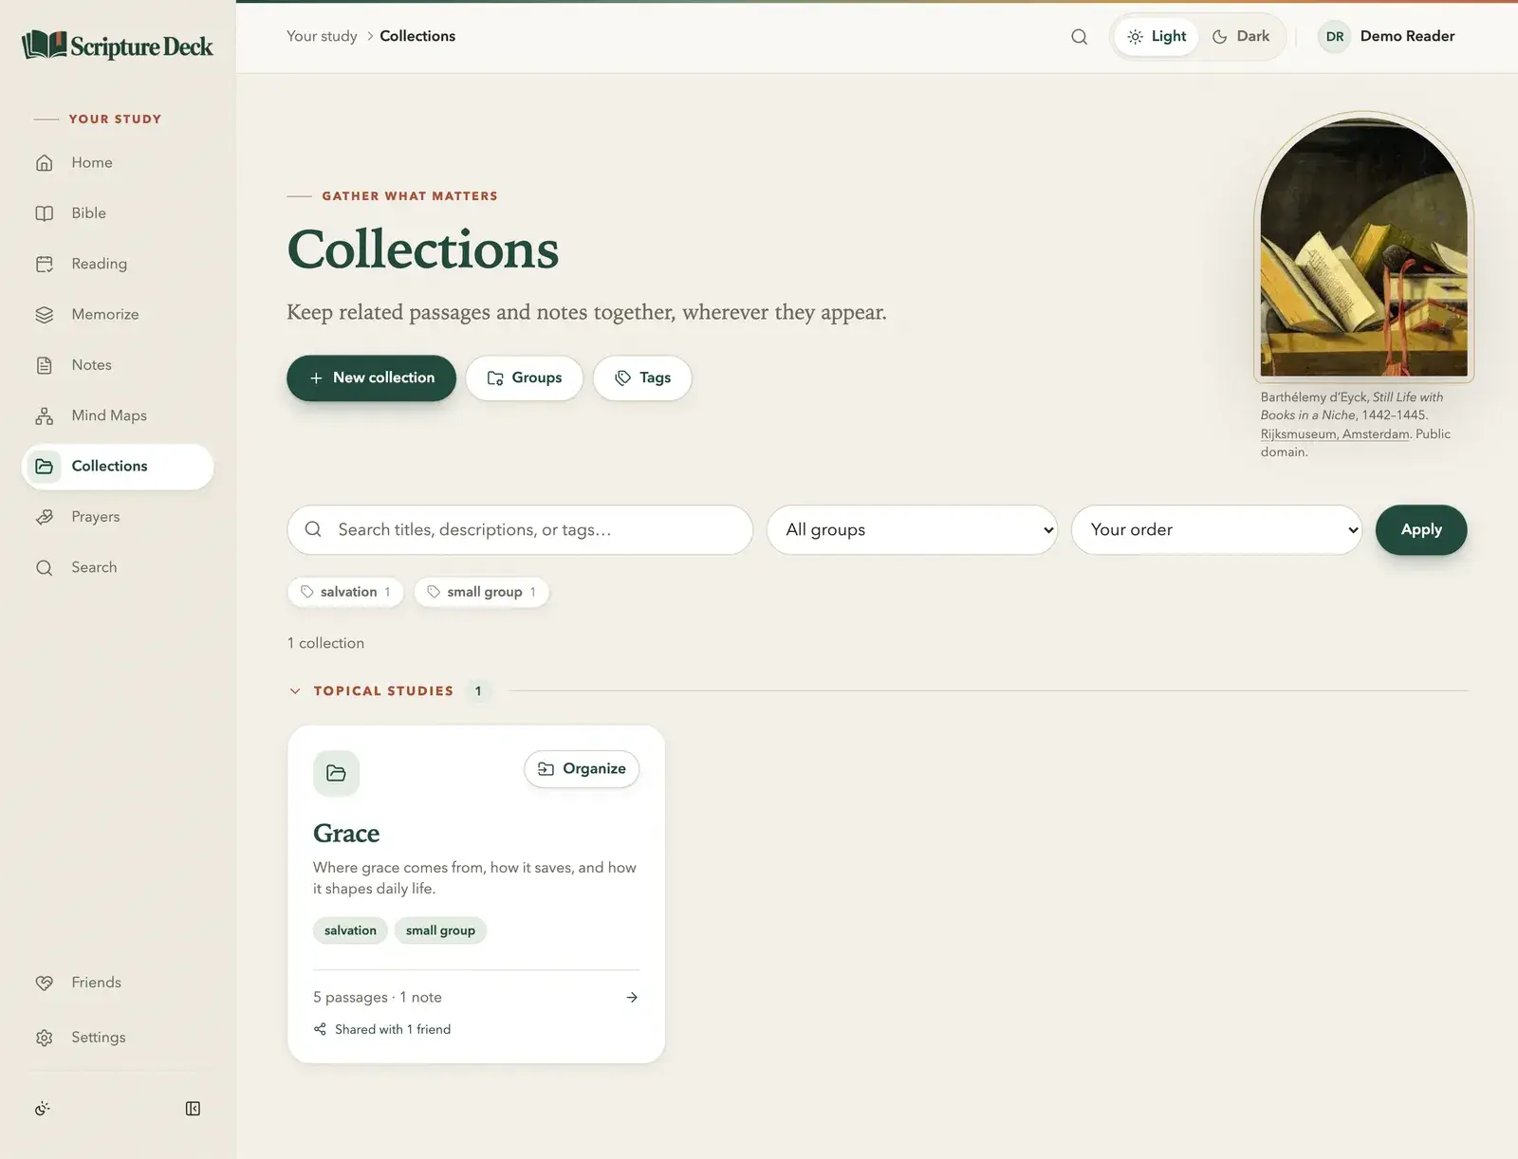Click the DR avatar badge

pyautogui.click(x=1335, y=37)
